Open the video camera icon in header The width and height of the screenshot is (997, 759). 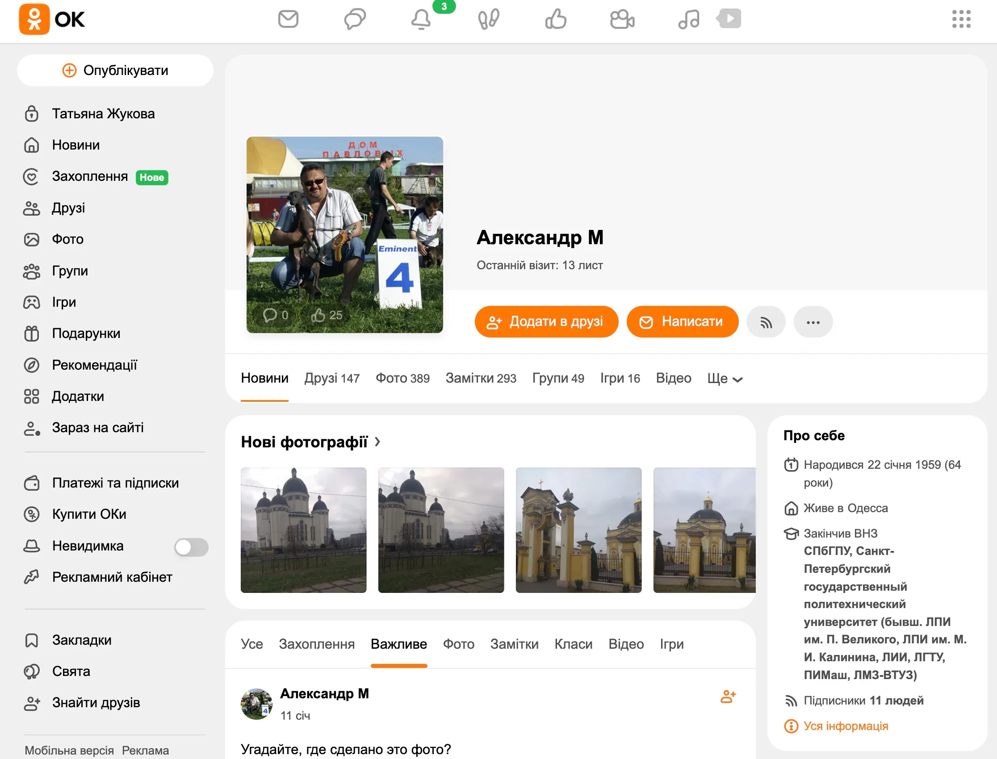(x=622, y=19)
